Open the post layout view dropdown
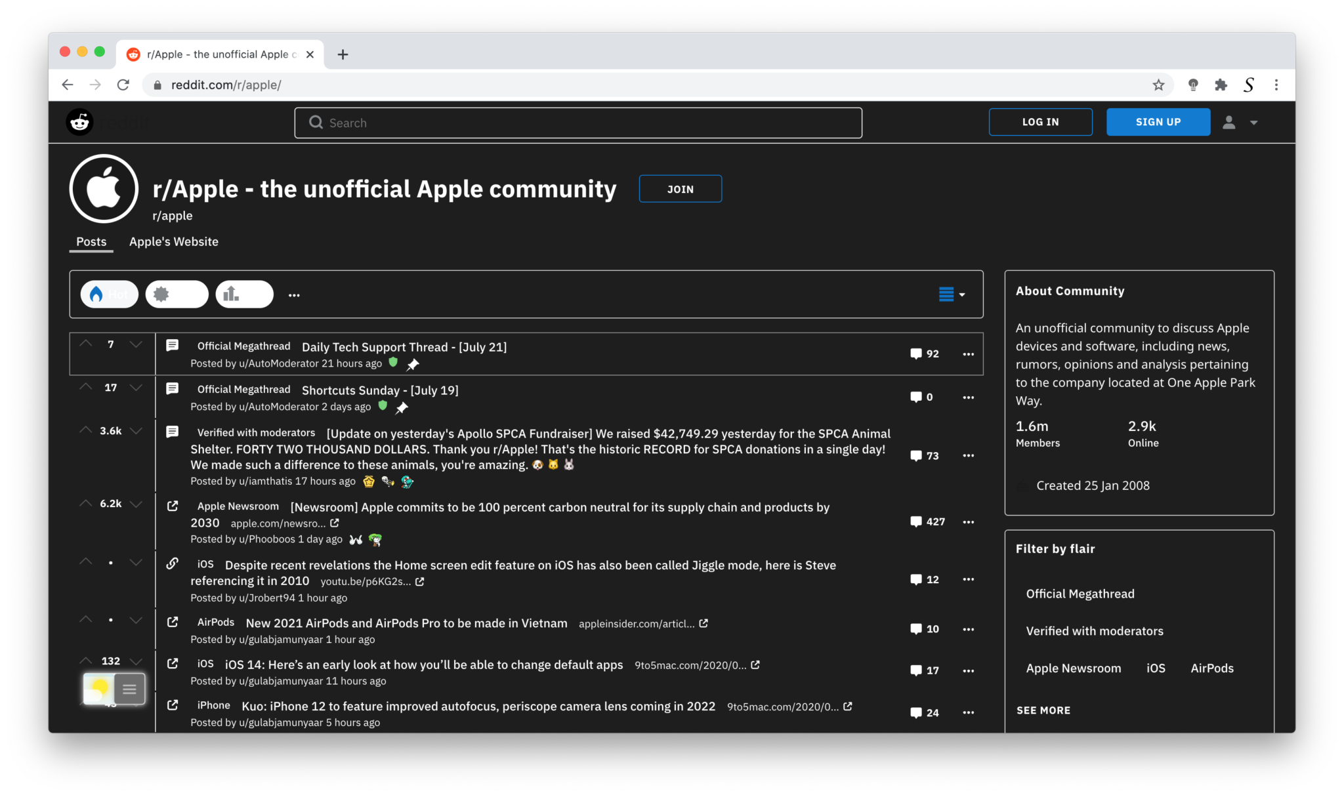Screen dimensions: 1344x797 [952, 295]
